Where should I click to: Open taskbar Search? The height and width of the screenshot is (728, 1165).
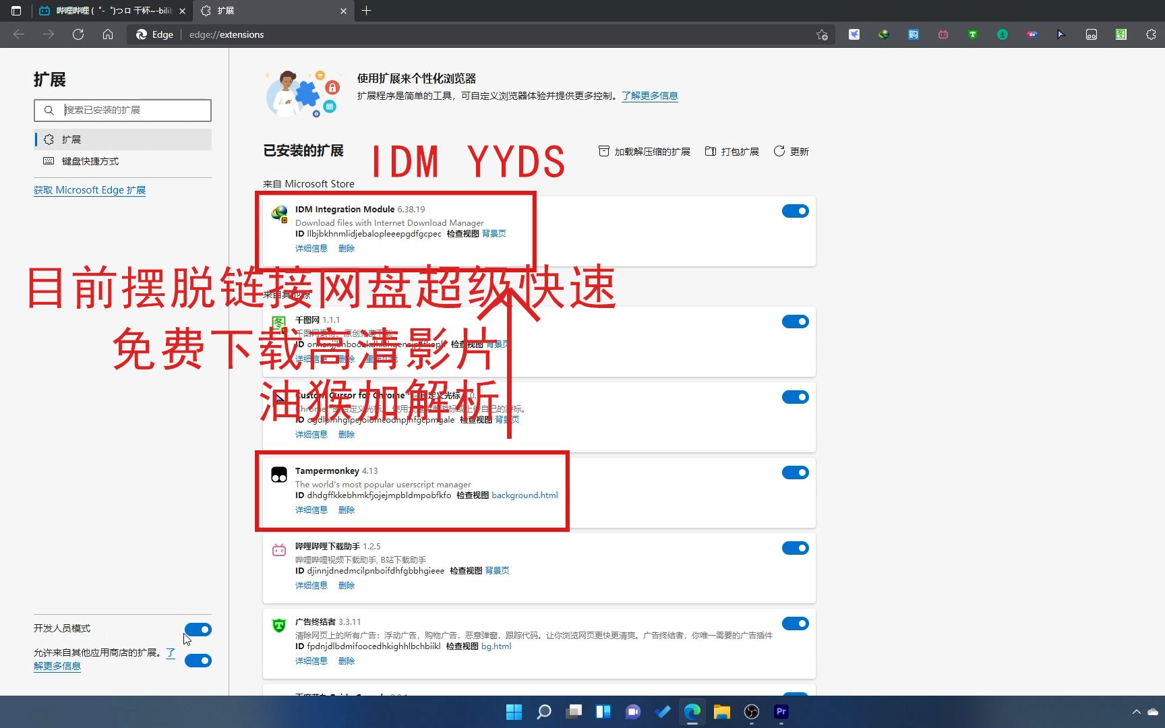pos(544,712)
